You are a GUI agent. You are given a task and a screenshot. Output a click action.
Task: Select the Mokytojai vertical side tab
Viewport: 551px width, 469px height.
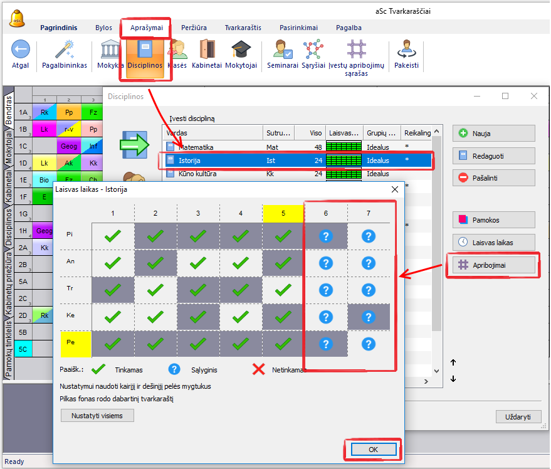[9, 147]
